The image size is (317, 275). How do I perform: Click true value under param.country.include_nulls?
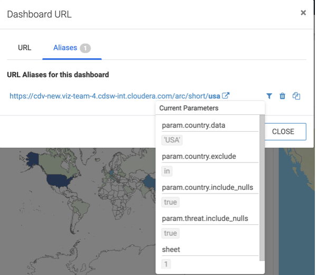click(170, 202)
